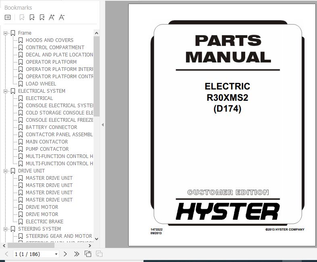Open CONSOLE ELECTRICAL FREEZE bookmark
Image resolution: width=317 pixels, height=262 pixels.
click(59, 120)
